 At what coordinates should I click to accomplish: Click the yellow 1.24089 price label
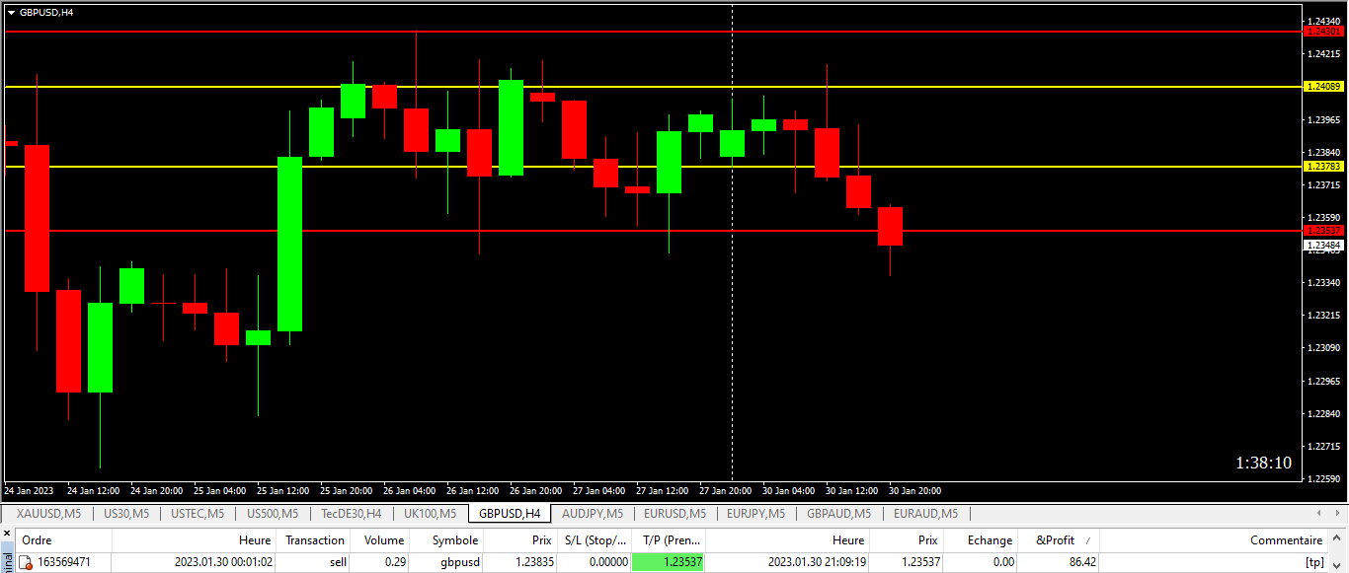(x=1324, y=87)
